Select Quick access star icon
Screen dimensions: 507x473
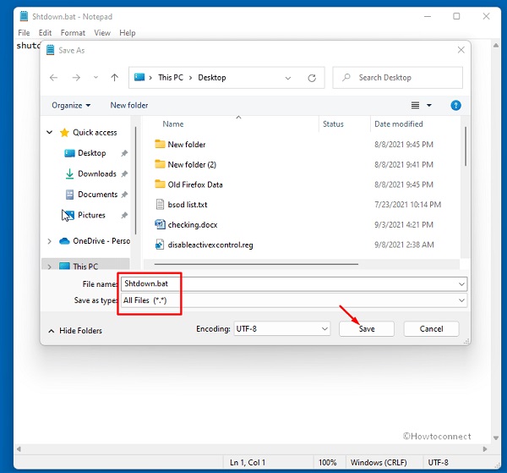point(64,132)
